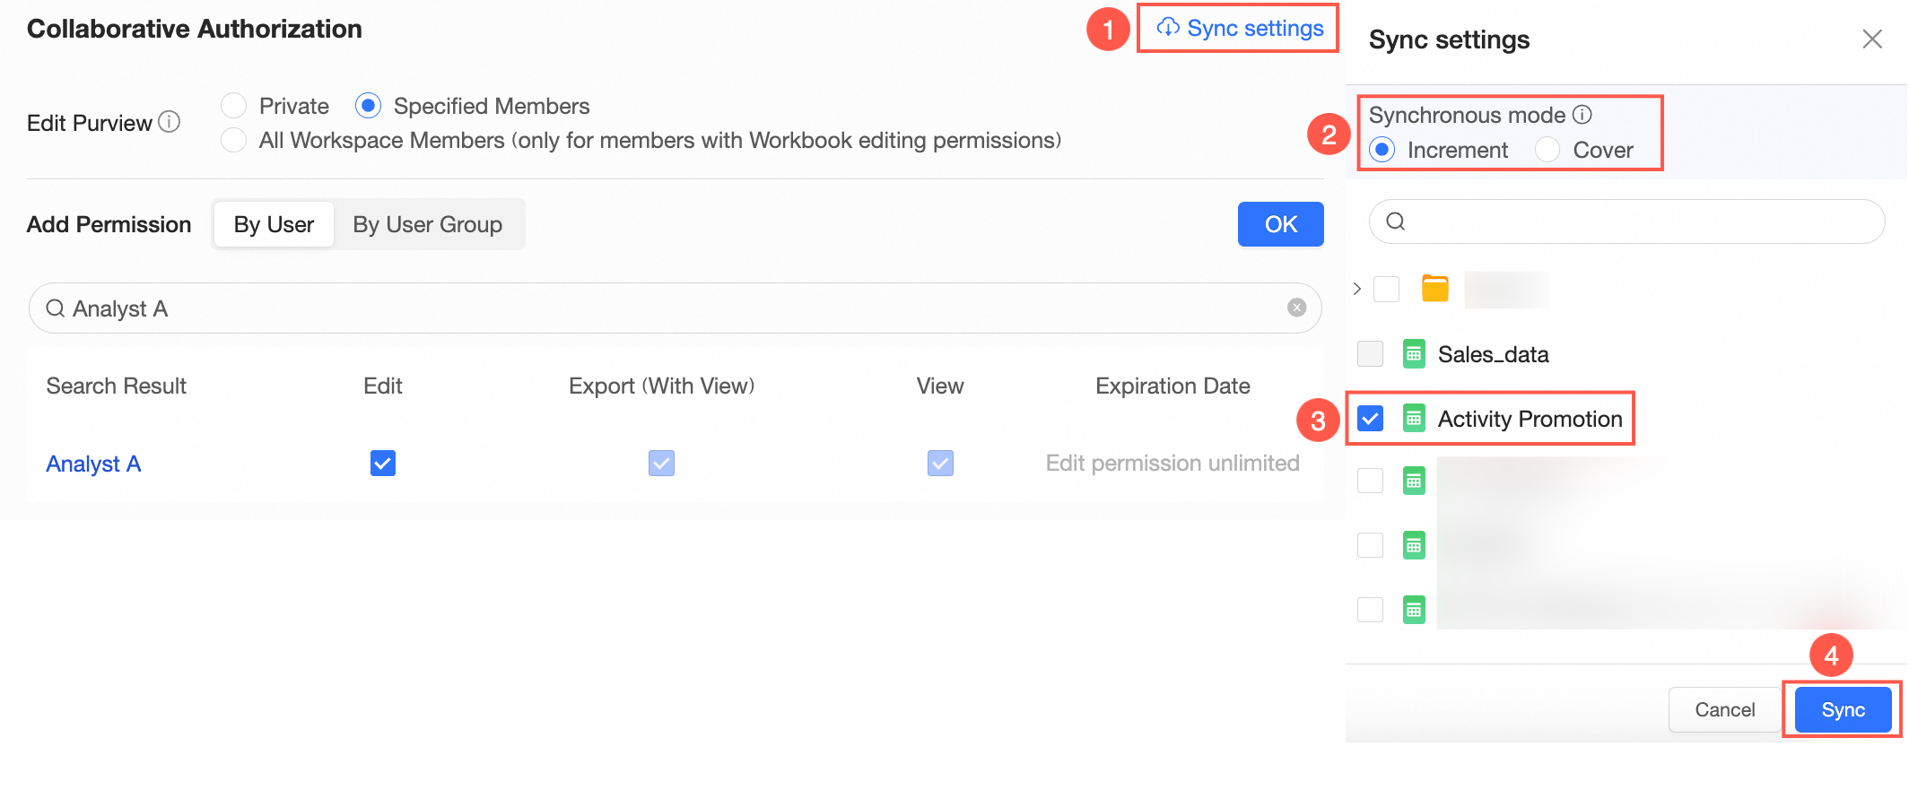Image resolution: width=1909 pixels, height=807 pixels.
Task: Choose Cover synchronous mode
Action: click(1547, 150)
